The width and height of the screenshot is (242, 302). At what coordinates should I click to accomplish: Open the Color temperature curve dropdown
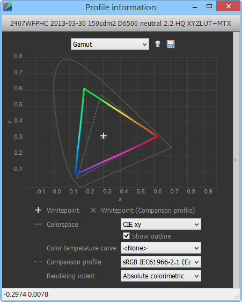tap(161, 248)
